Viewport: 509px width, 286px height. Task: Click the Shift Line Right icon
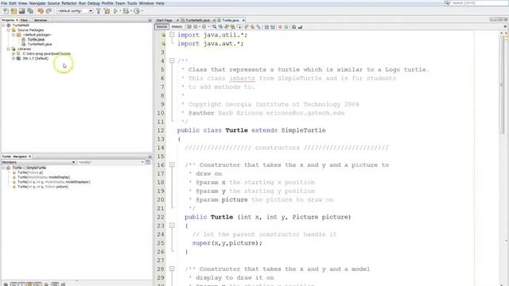(272, 27)
